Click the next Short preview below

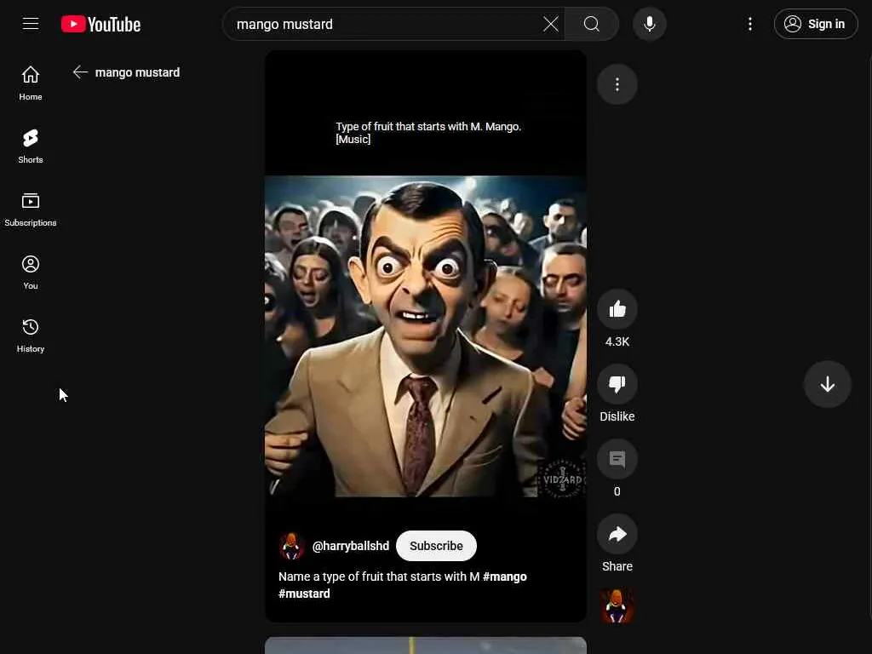(x=426, y=645)
